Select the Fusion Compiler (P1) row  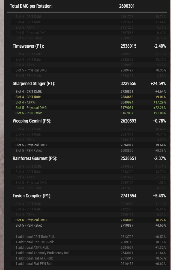point(89,196)
